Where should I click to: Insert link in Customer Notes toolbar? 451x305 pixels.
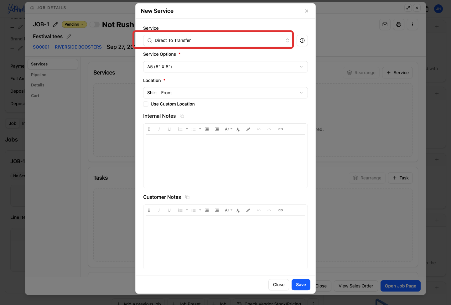[x=281, y=210]
